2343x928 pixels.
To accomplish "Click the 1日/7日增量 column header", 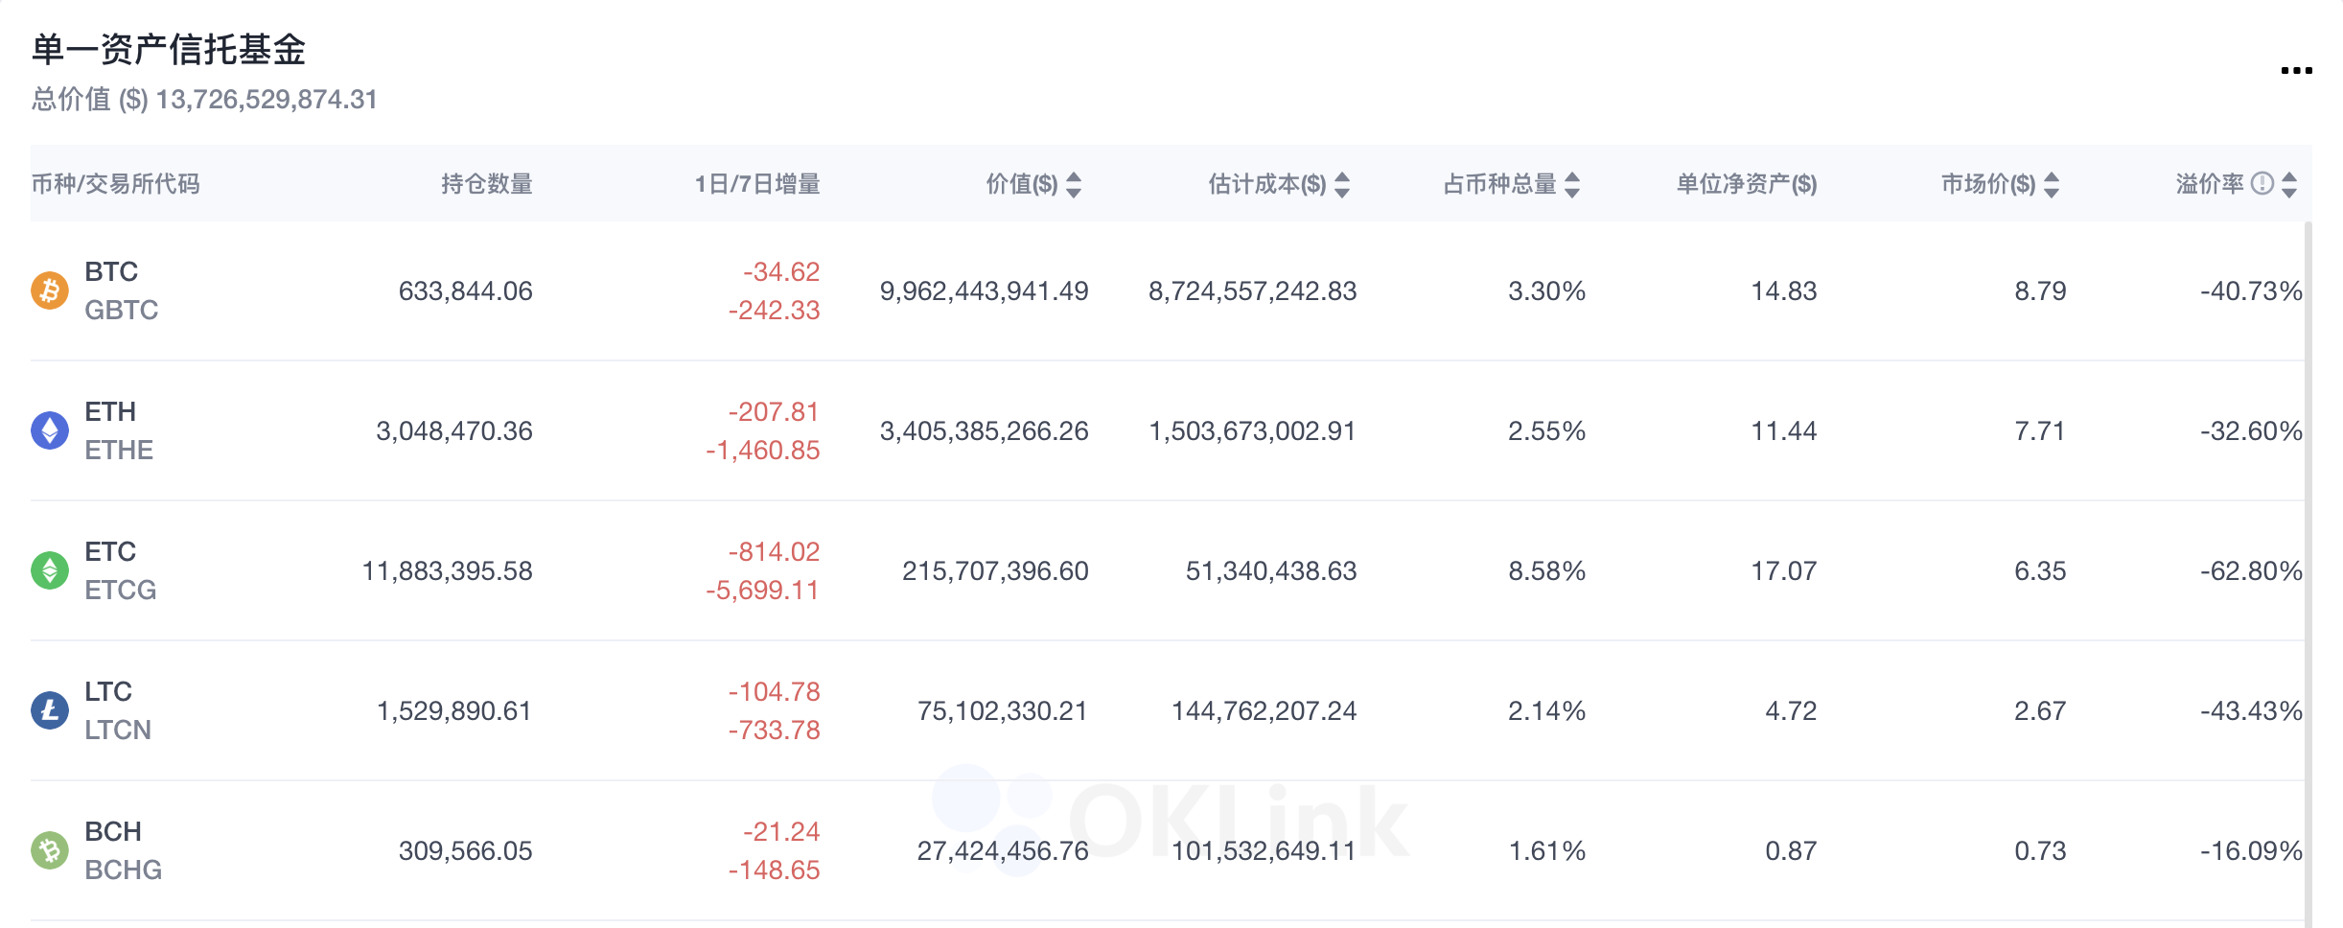I will tap(757, 184).
